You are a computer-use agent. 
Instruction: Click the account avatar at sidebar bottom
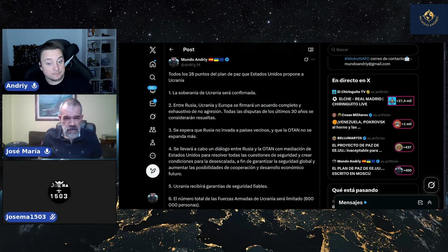[x=153, y=198]
